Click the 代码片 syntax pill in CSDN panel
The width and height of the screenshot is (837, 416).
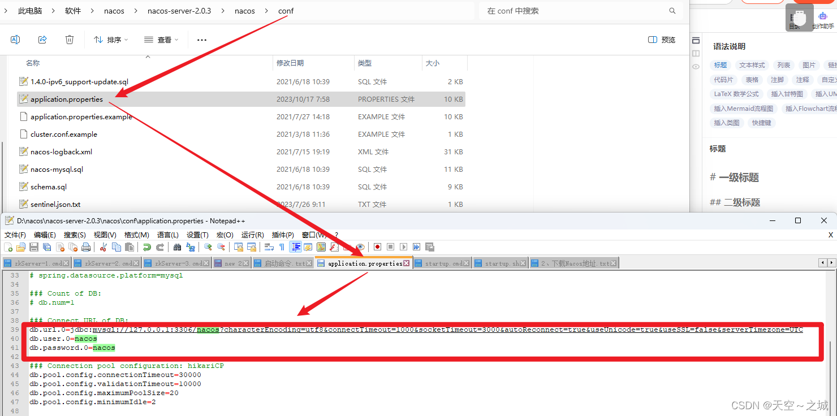click(723, 80)
